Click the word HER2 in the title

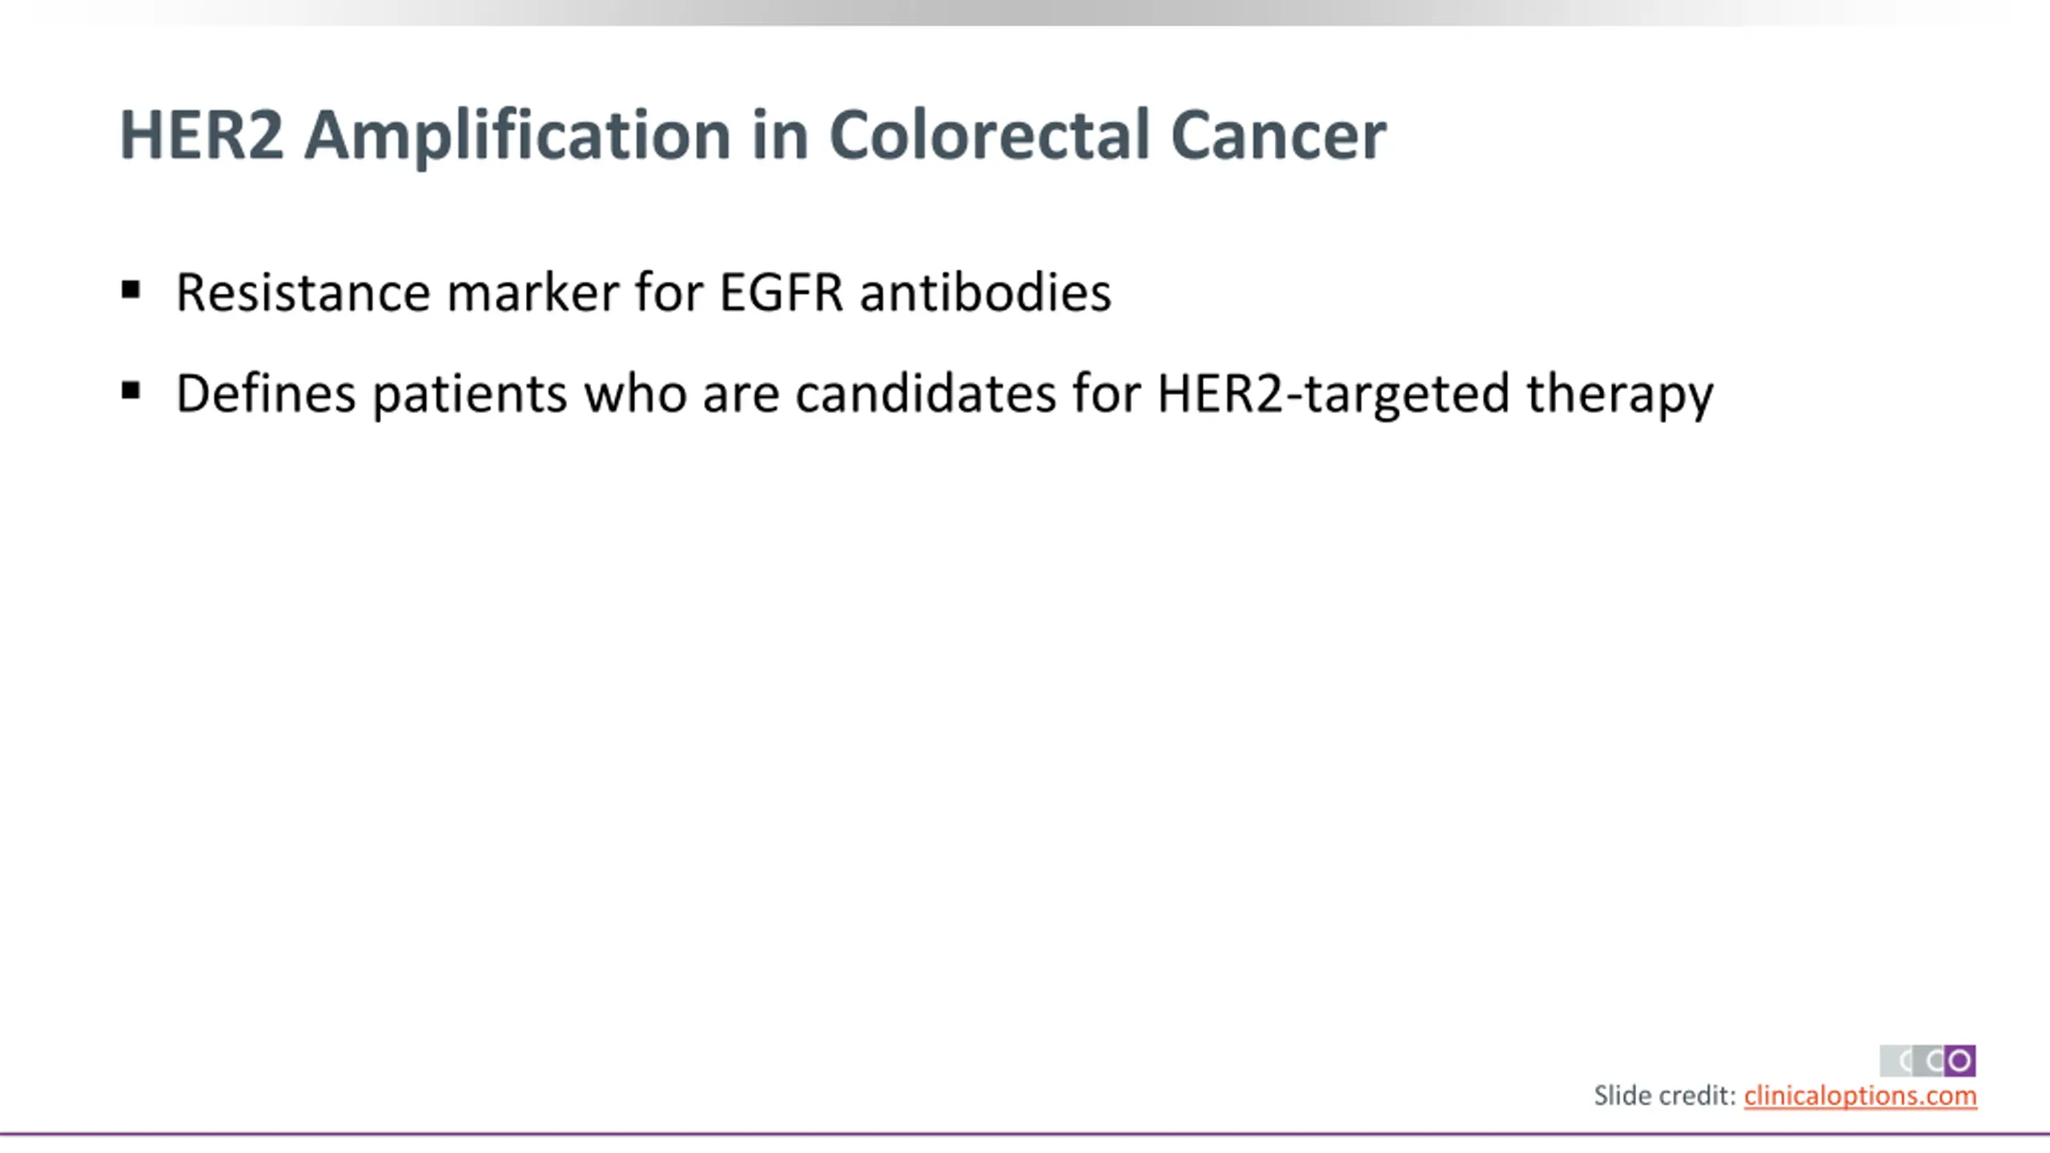click(x=201, y=135)
